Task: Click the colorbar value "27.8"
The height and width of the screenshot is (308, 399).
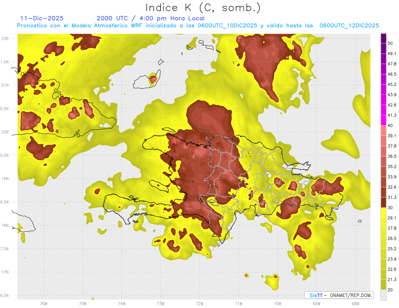Action: tap(392, 228)
